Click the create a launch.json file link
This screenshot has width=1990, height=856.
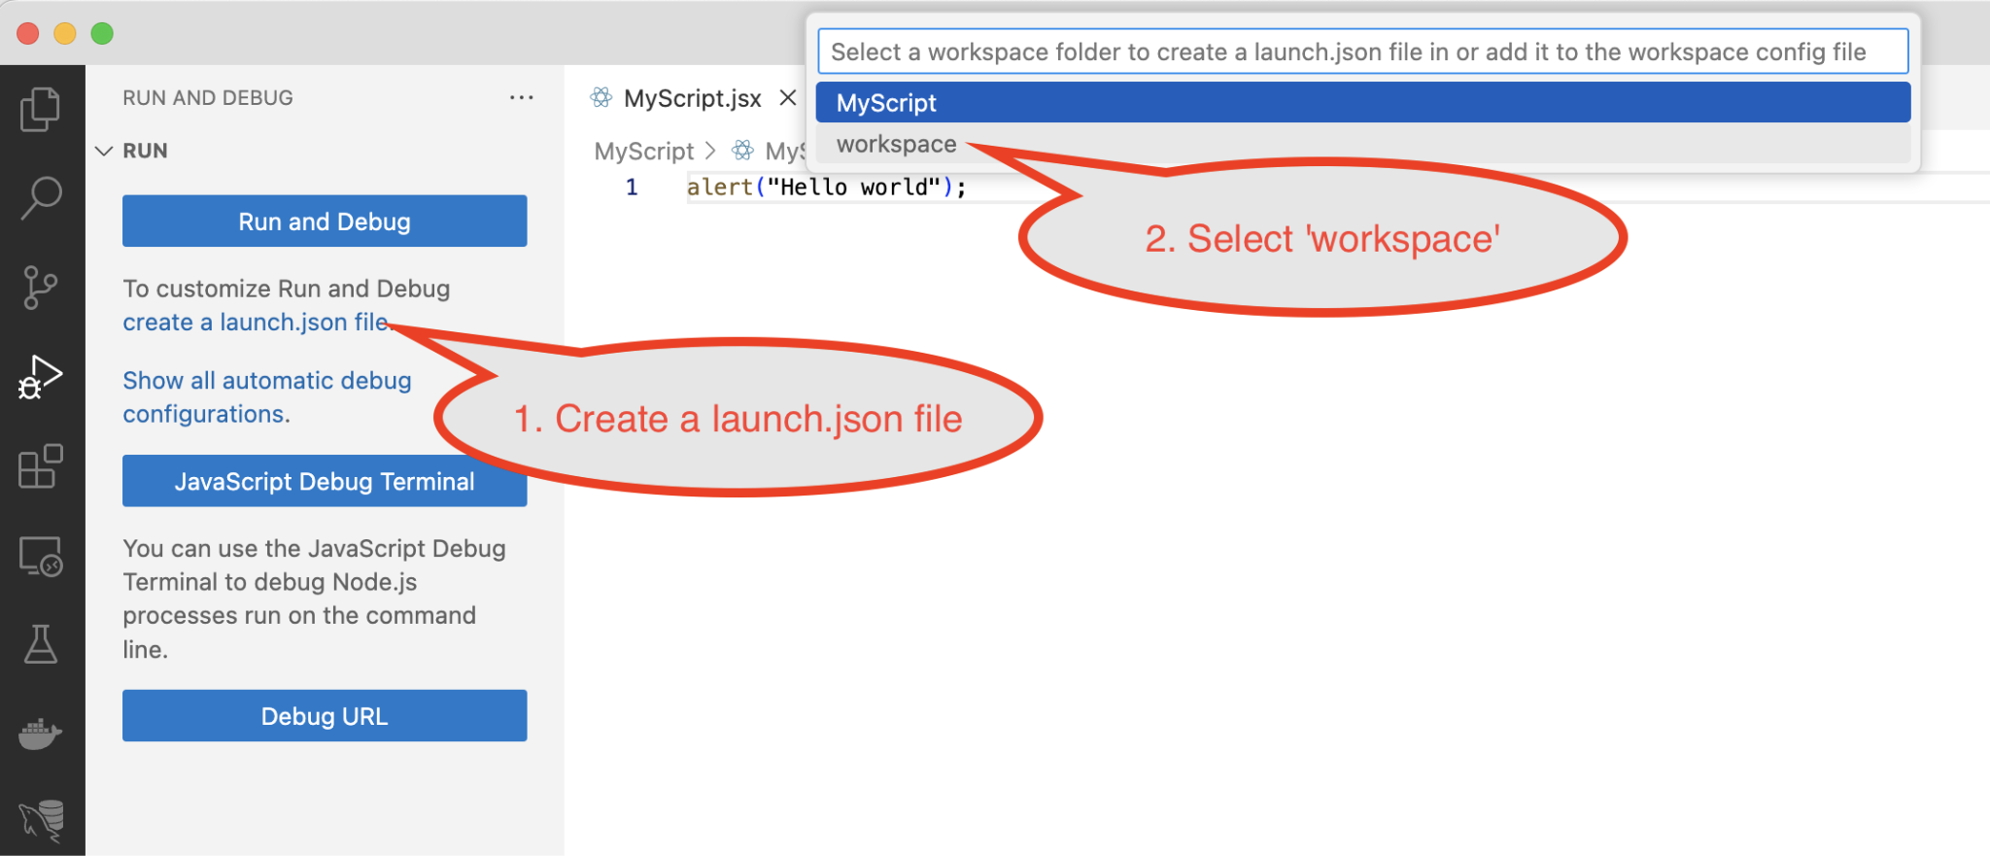(x=255, y=323)
